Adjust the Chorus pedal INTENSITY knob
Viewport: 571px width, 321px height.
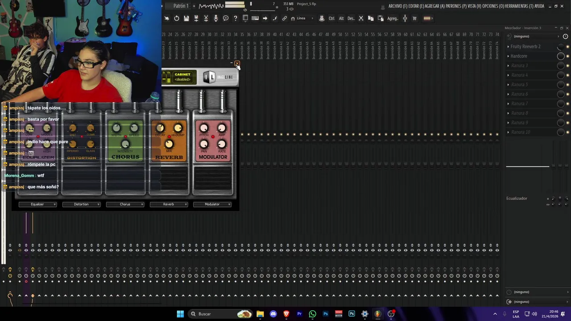[125, 144]
